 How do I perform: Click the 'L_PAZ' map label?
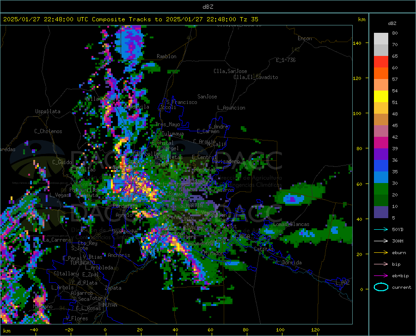tap(343, 283)
